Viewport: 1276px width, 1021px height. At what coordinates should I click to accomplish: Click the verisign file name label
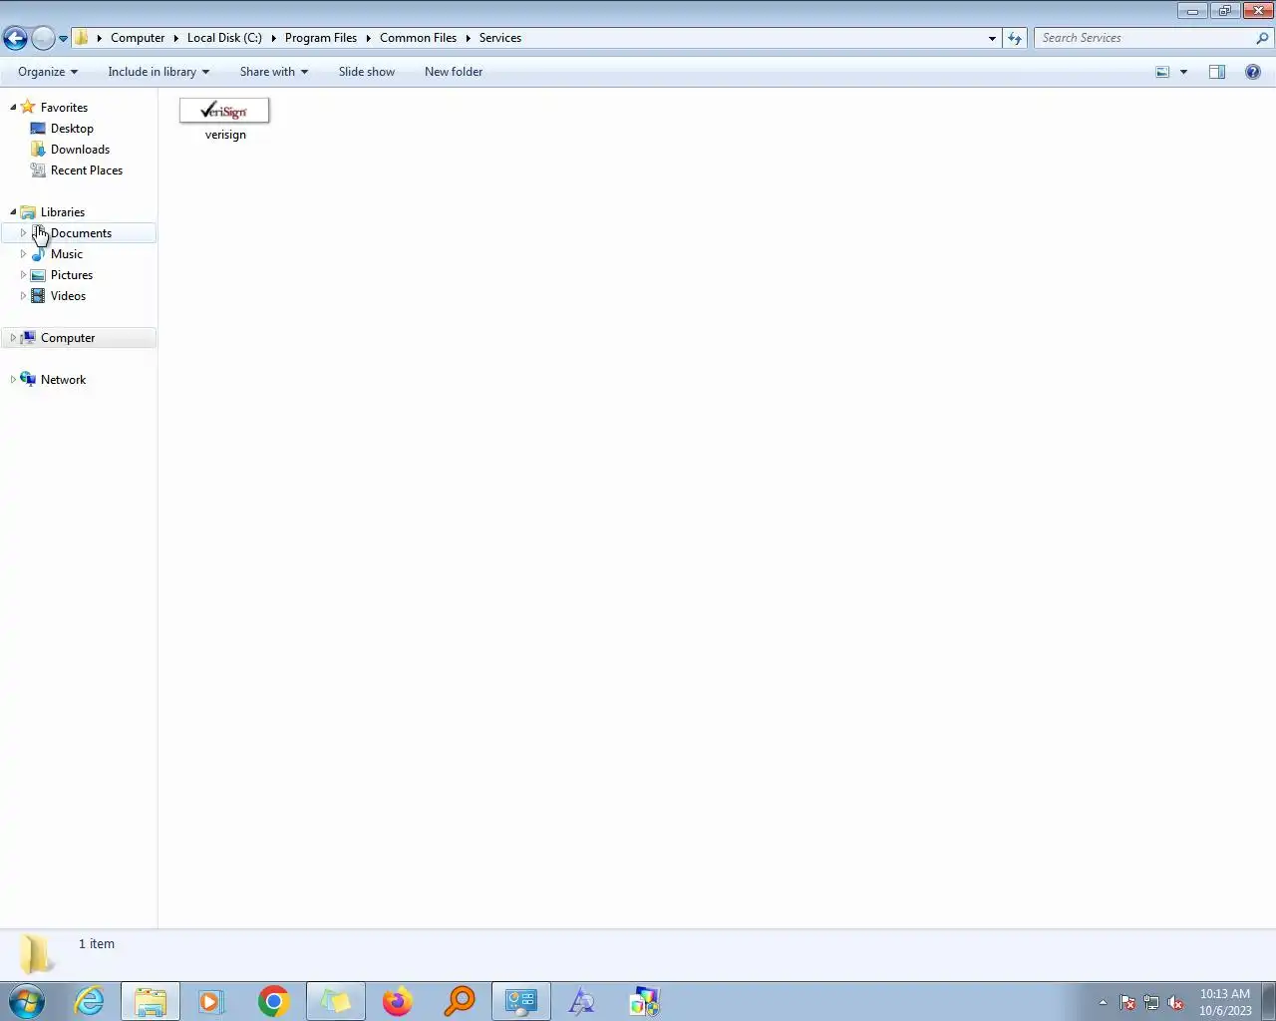225,135
